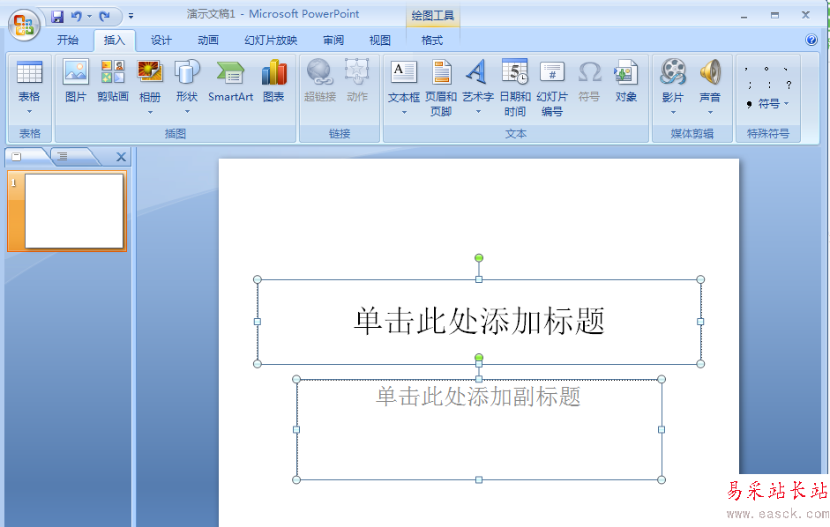The width and height of the screenshot is (830, 527).
Task: Expand the 声音 dropdown arrow
Action: pos(710,112)
